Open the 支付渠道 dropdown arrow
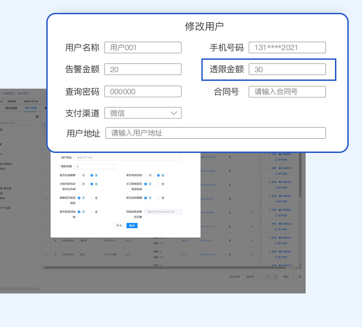The image size is (362, 327). [x=174, y=113]
